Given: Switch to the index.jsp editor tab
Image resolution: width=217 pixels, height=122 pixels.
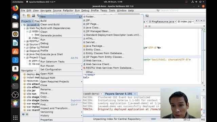Looking at the screenshot, I should click(x=185, y=22).
